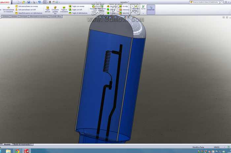Open the Prodotti Office tab
Screen dimensions: 231x153
tap(56, 16)
